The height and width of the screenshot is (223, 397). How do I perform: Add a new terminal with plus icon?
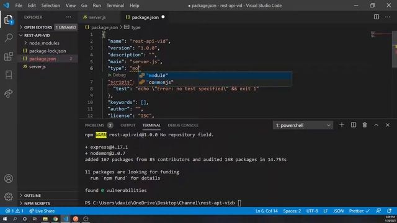[x=342, y=125]
